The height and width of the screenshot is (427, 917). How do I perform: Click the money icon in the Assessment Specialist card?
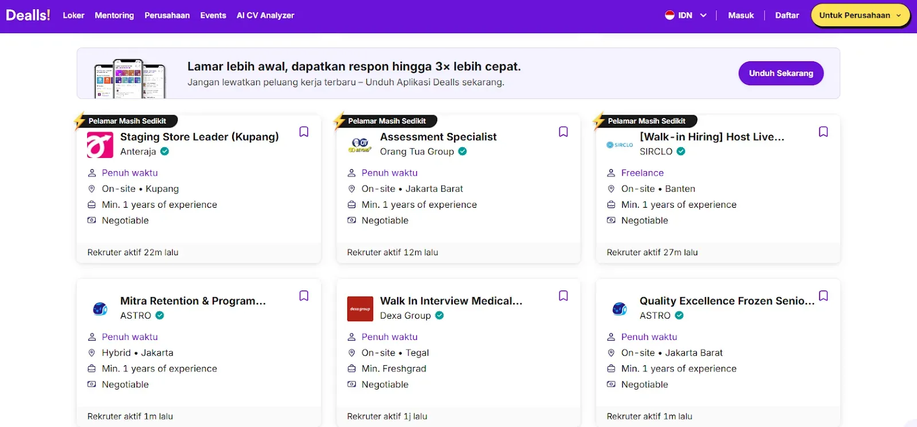pos(351,220)
